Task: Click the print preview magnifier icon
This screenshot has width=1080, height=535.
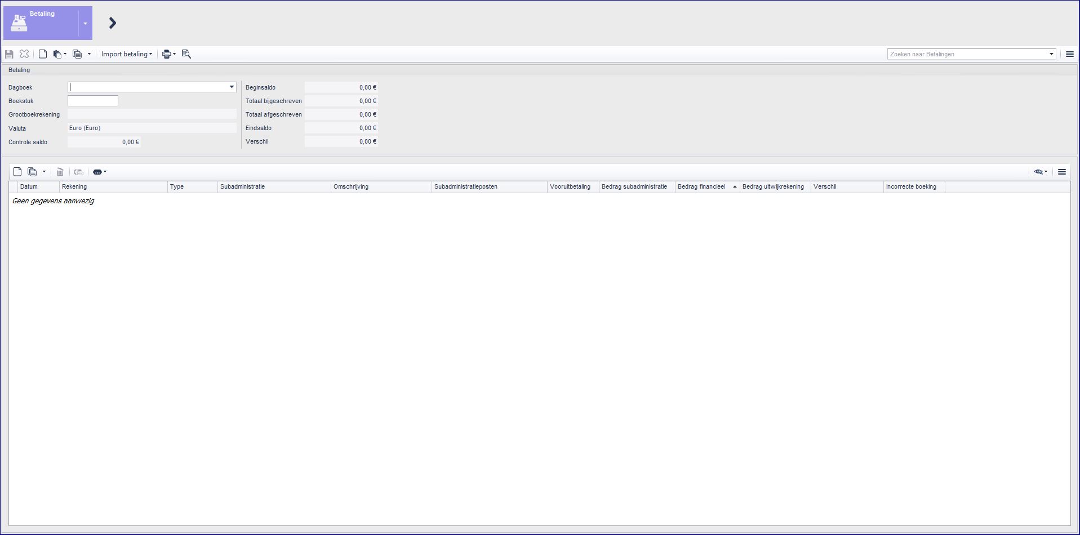Action: click(x=186, y=54)
